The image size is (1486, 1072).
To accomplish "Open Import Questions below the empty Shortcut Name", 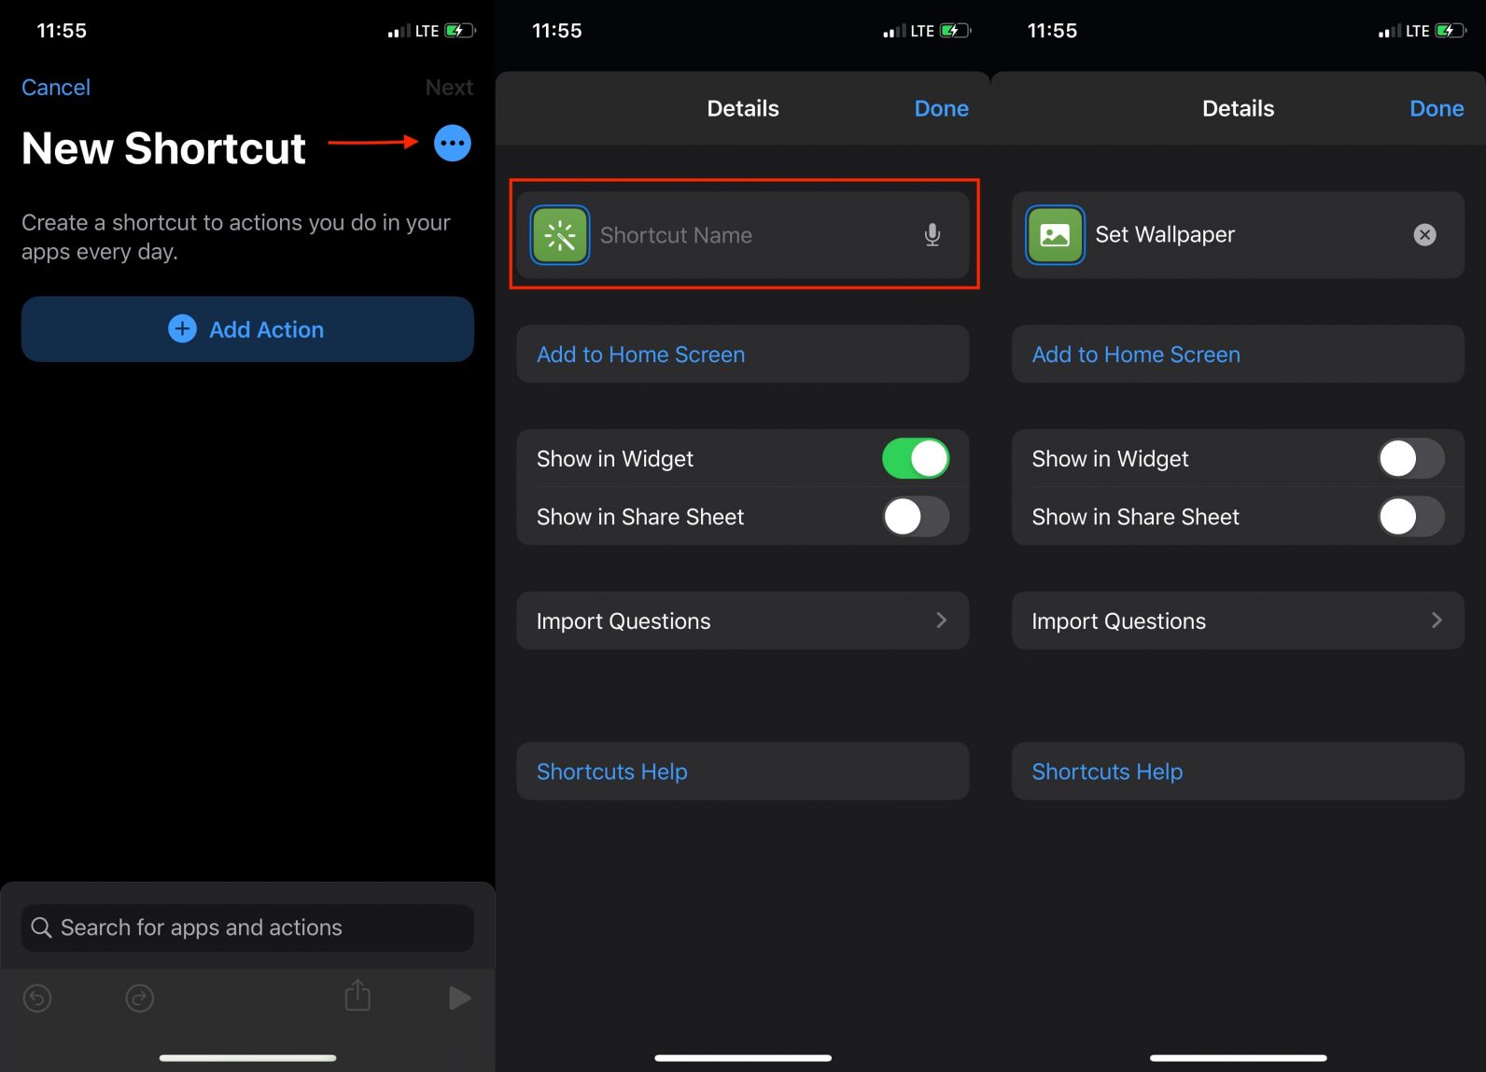I will click(x=742, y=621).
